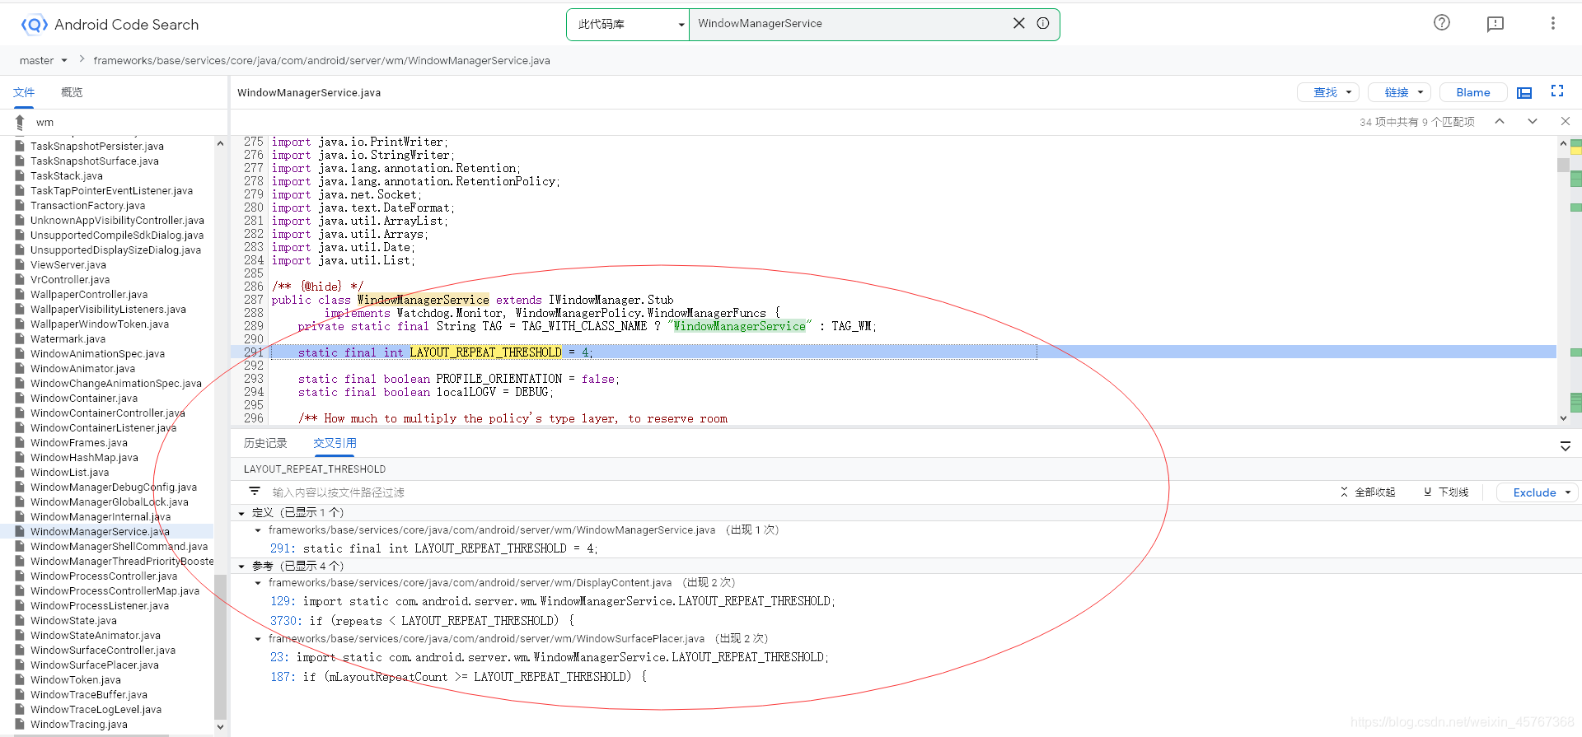1582x737 pixels.
Task: Clear the search query with X icon
Action: click(x=1019, y=23)
